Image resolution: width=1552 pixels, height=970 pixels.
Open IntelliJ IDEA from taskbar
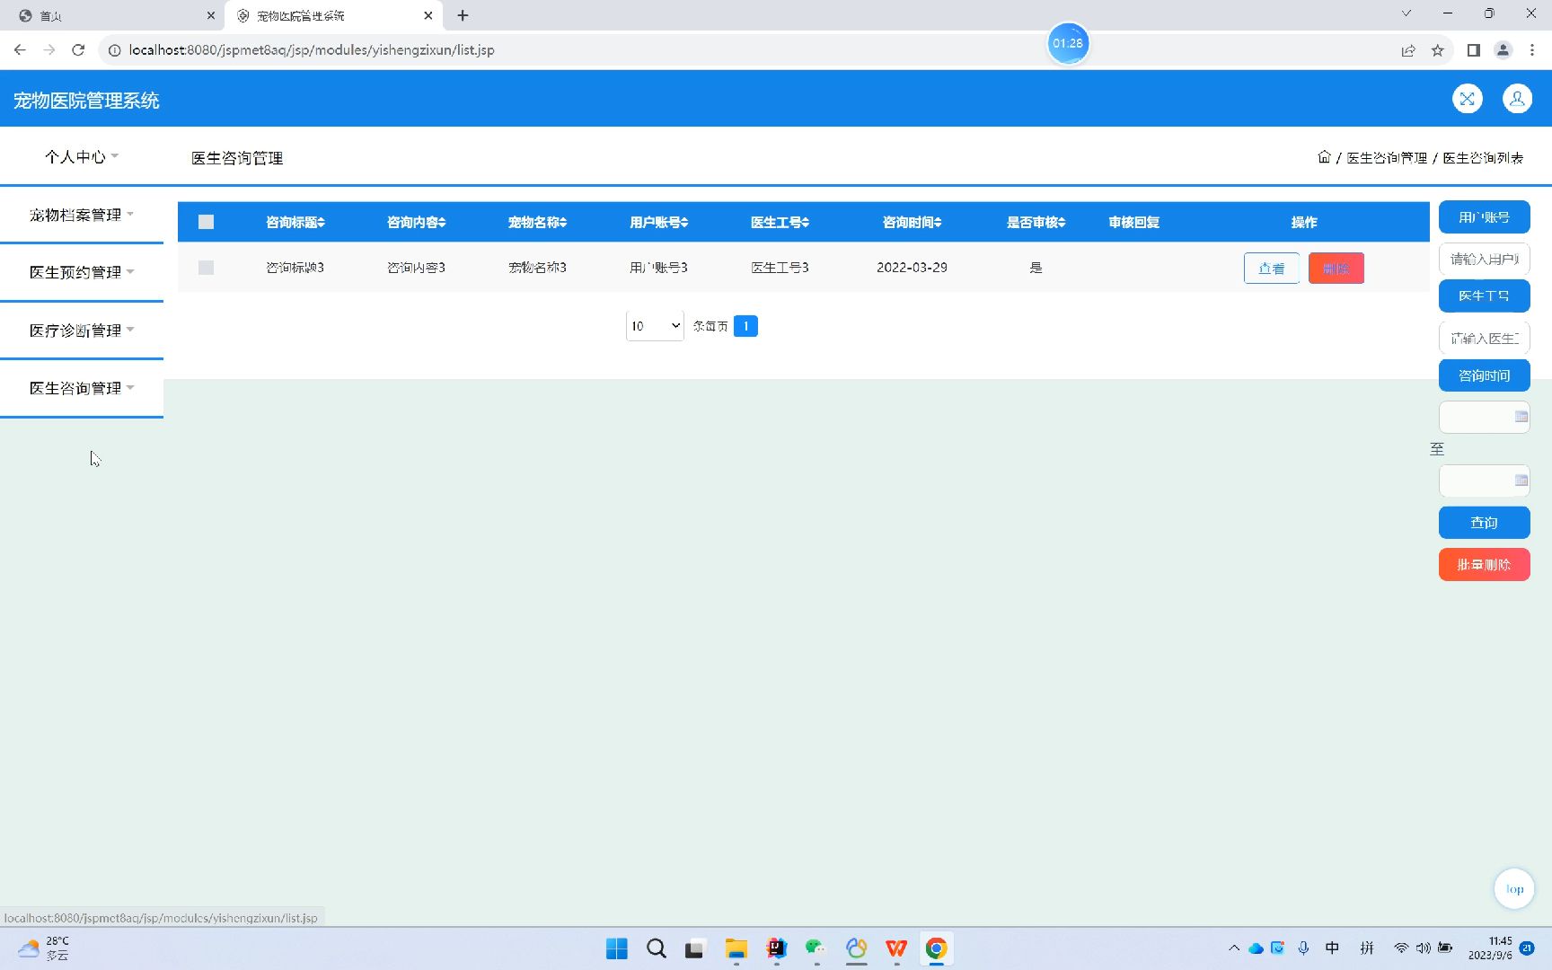pos(777,948)
